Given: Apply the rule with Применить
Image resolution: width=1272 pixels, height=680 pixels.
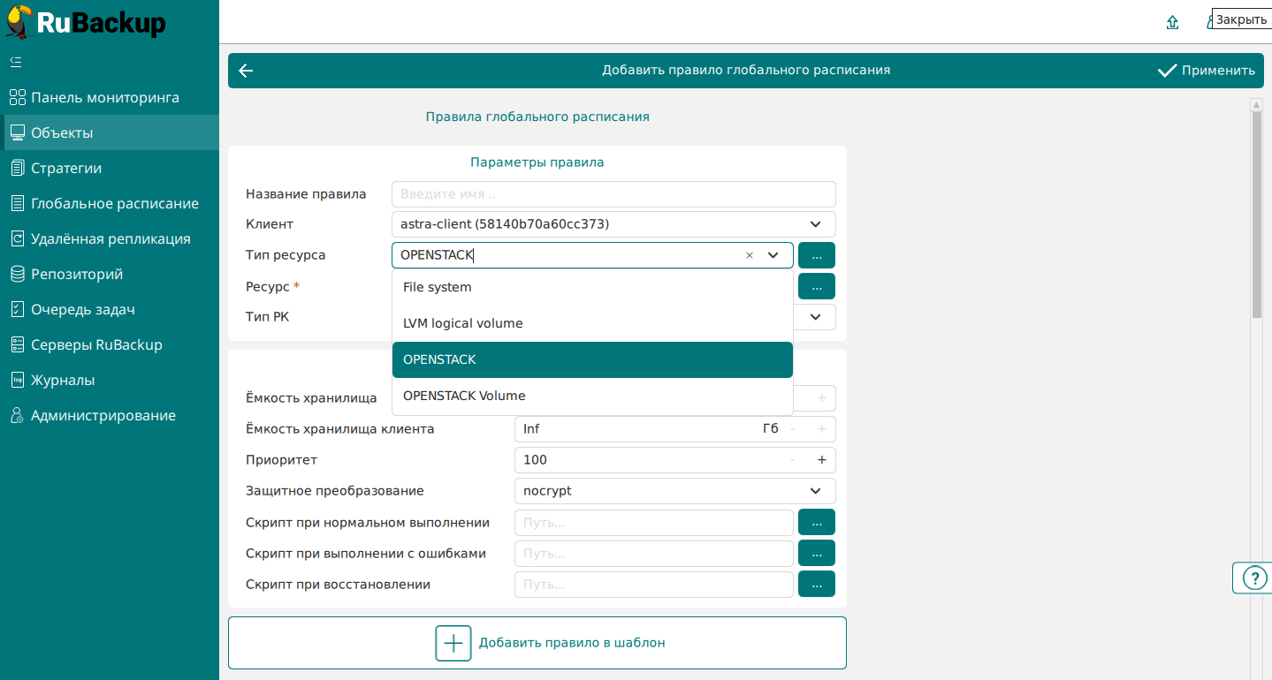Looking at the screenshot, I should pos(1206,71).
